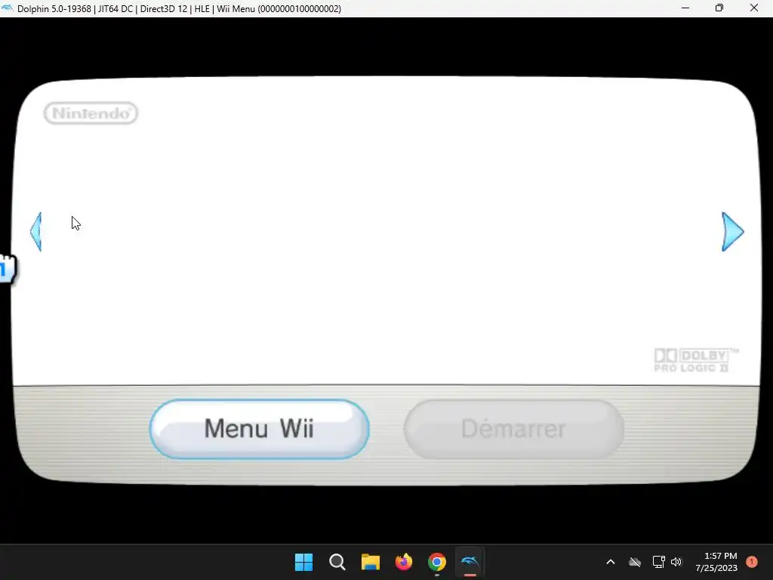Open Windows Search from taskbar

click(x=337, y=562)
